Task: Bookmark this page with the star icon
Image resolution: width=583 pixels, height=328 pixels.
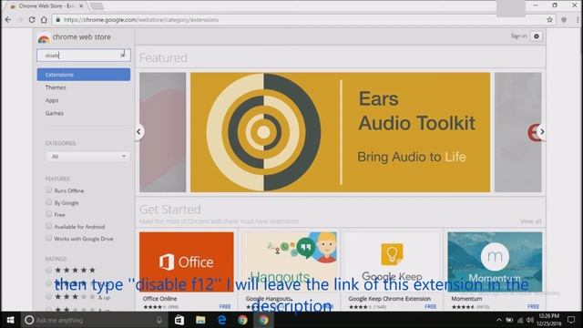Action: point(549,20)
